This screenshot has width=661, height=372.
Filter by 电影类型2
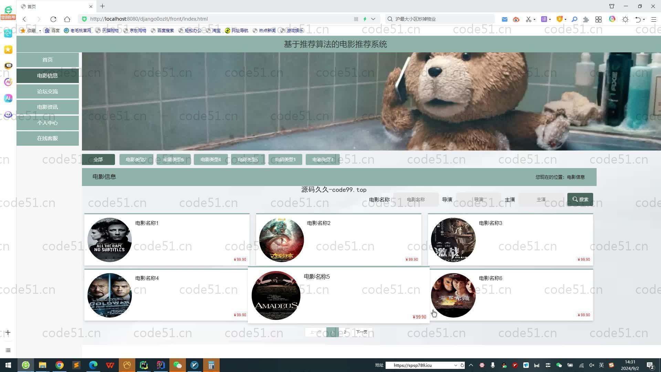tap(136, 159)
